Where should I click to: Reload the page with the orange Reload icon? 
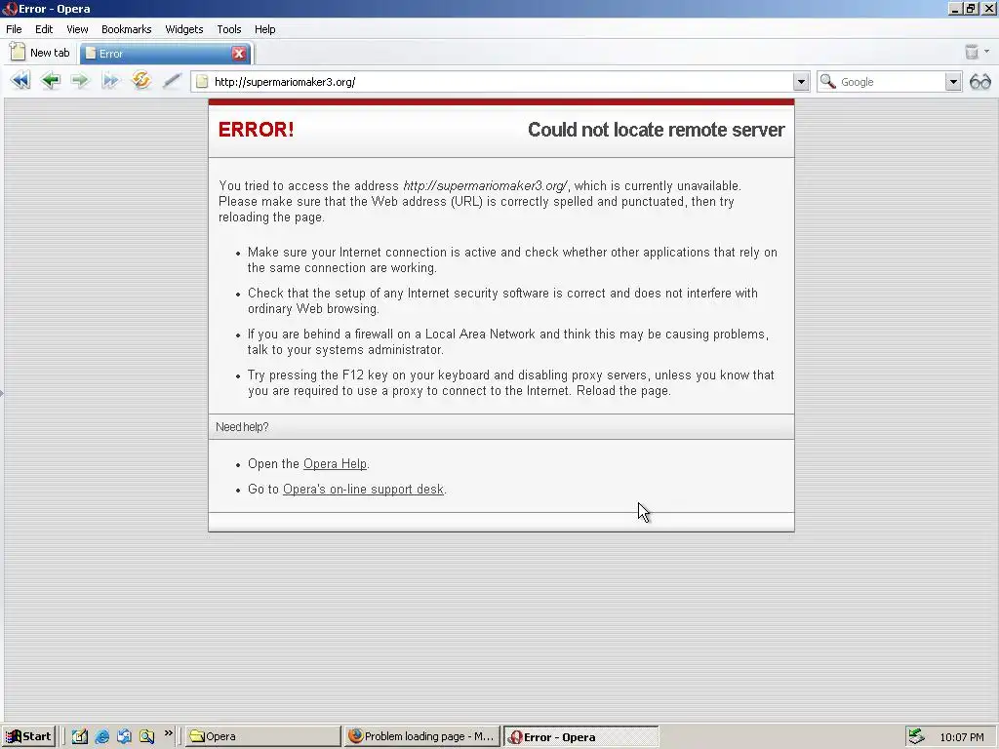coord(140,80)
